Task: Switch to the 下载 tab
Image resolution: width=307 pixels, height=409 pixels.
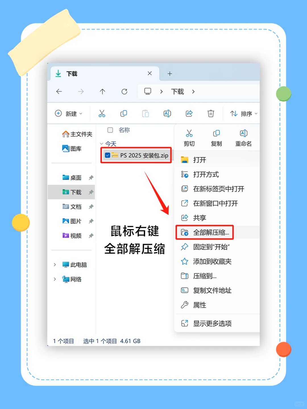Action: (x=72, y=74)
